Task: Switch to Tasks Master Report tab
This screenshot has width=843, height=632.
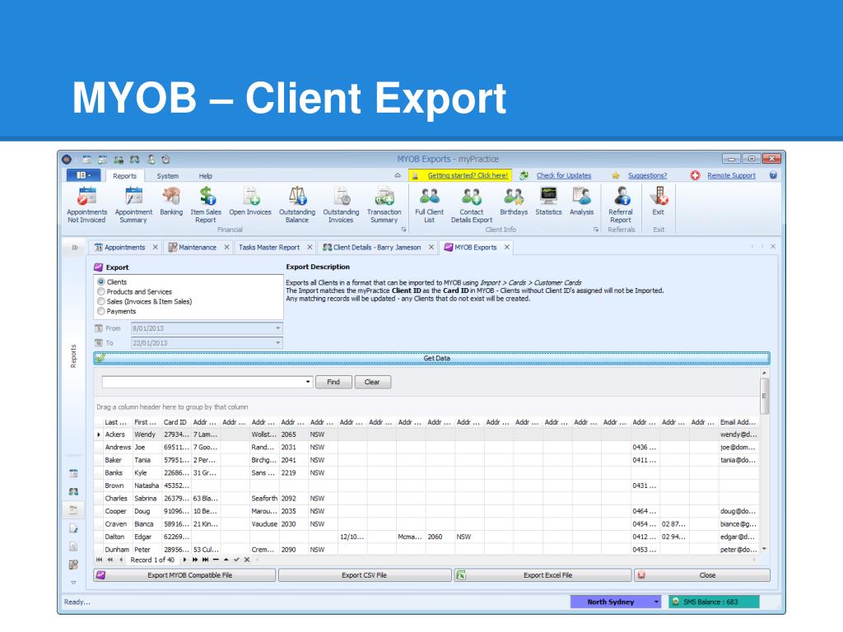Action: [269, 247]
